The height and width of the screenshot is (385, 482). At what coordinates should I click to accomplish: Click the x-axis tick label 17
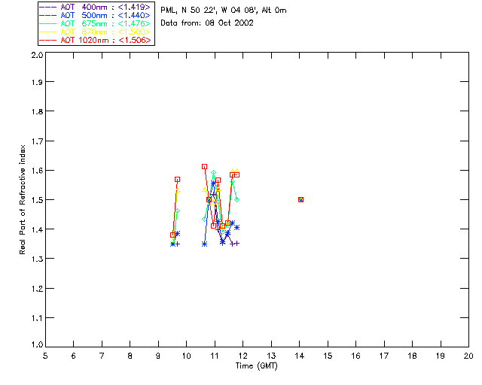click(384, 356)
